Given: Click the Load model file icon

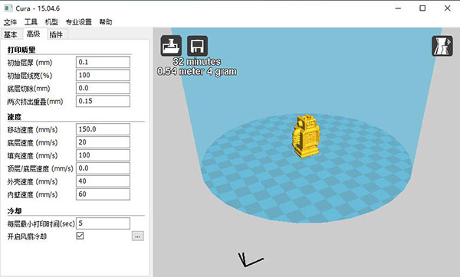Looking at the screenshot, I should pyautogui.click(x=171, y=46).
